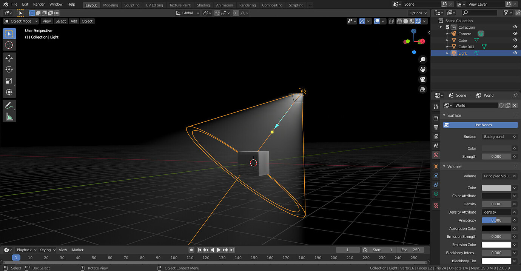Switch to the Shading workspace tab
Screen dimensions: 521x271
click(x=203, y=5)
